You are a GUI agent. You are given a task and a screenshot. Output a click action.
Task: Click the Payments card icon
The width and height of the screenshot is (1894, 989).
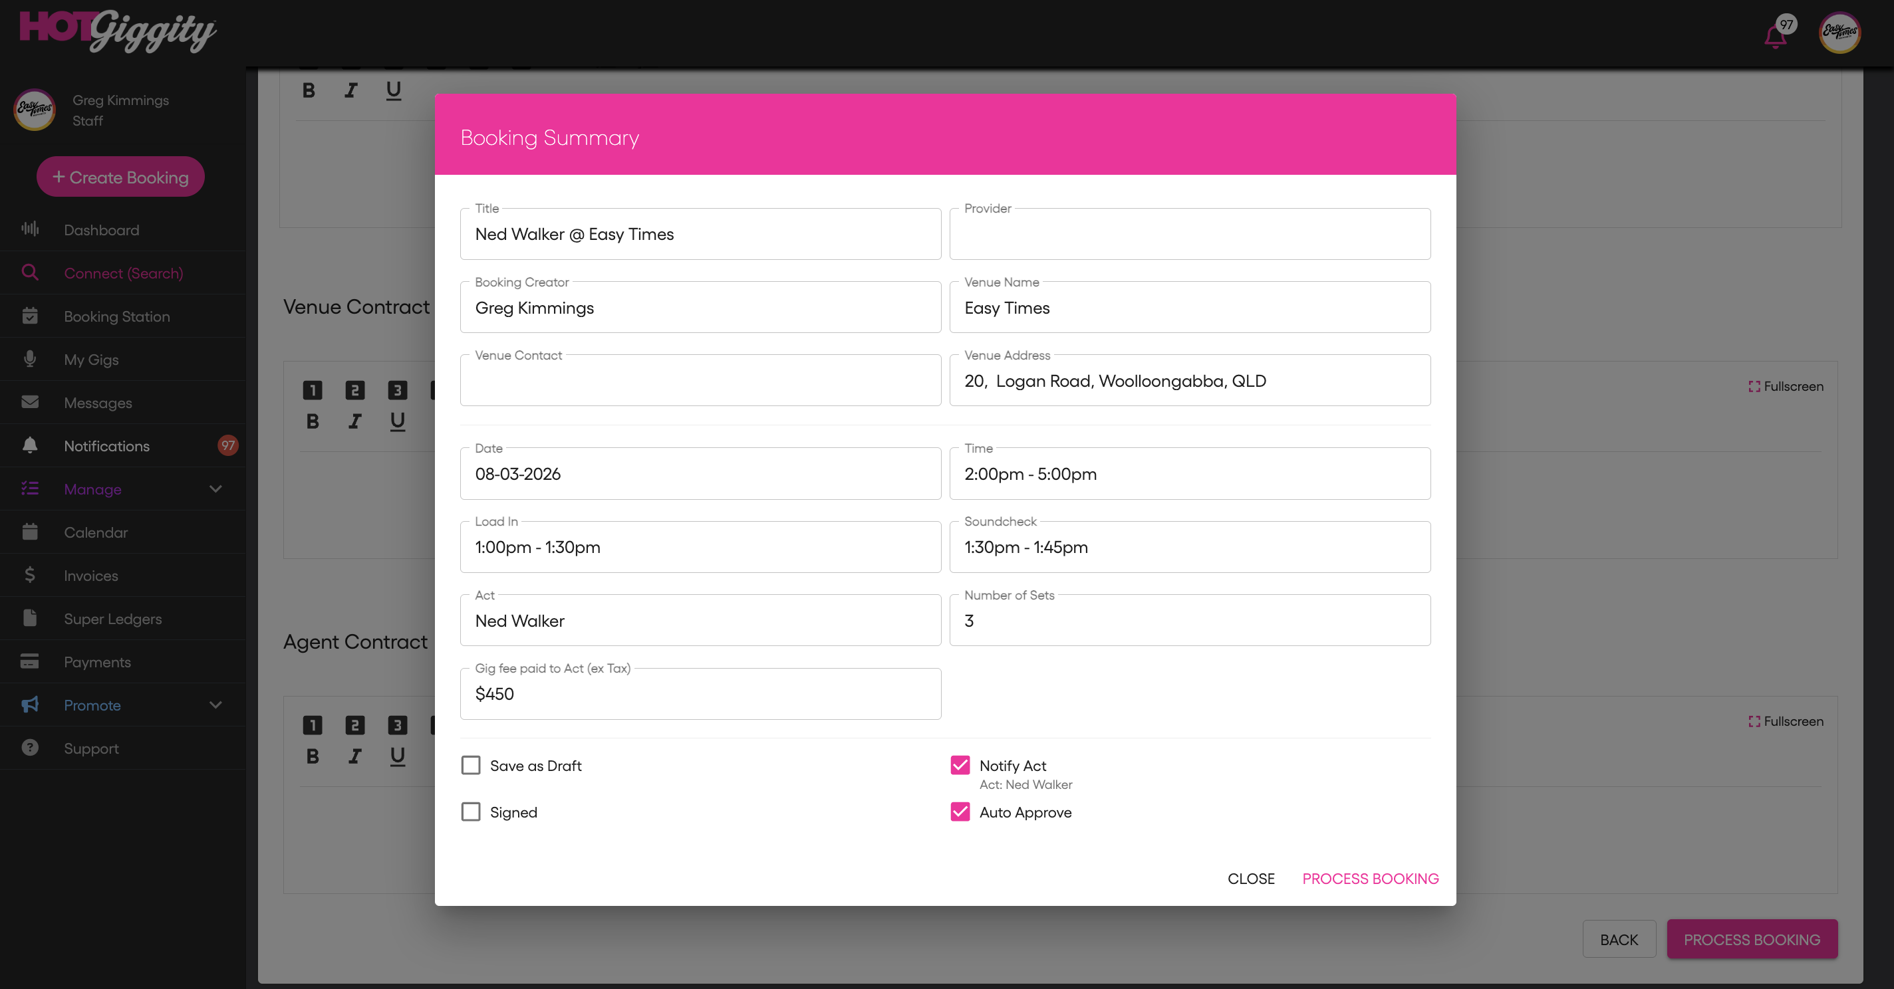[30, 661]
